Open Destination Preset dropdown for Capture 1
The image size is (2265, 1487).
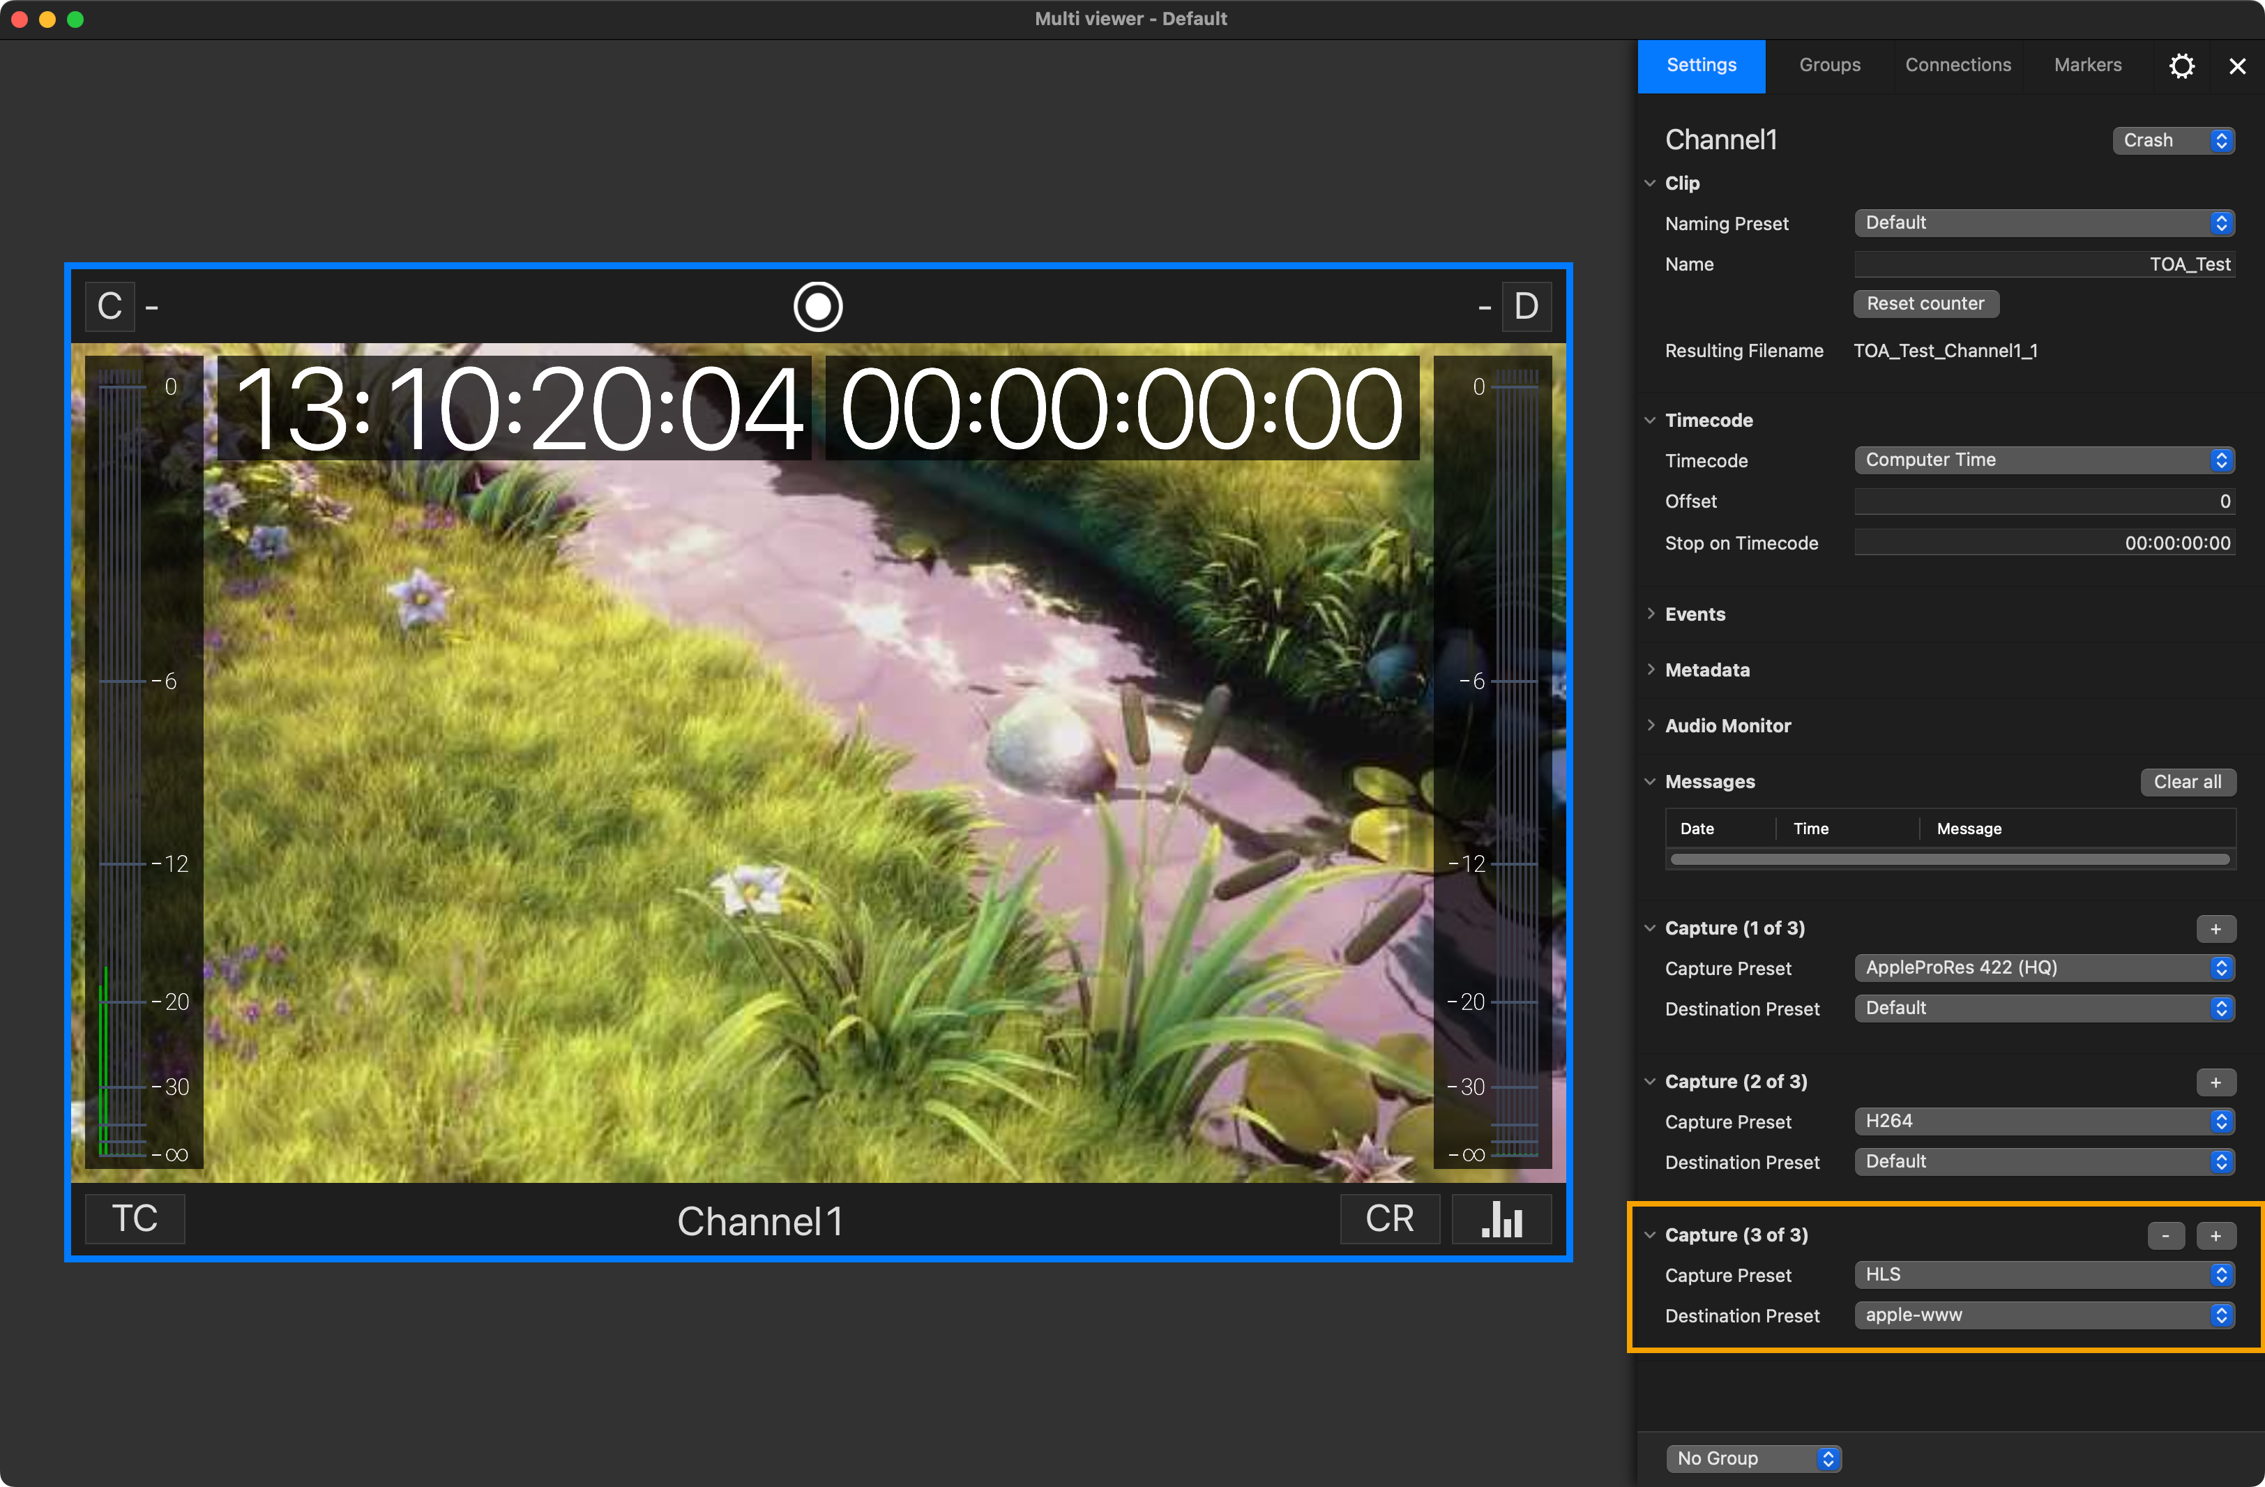click(2044, 1008)
